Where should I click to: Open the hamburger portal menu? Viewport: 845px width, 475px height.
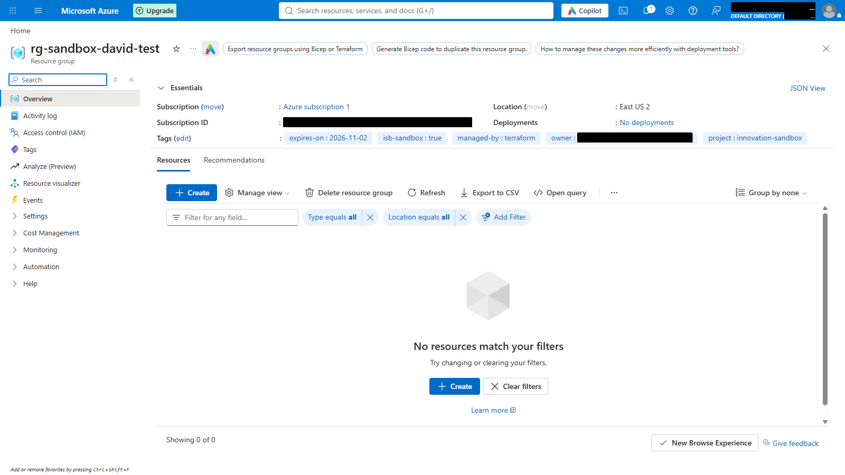click(38, 11)
